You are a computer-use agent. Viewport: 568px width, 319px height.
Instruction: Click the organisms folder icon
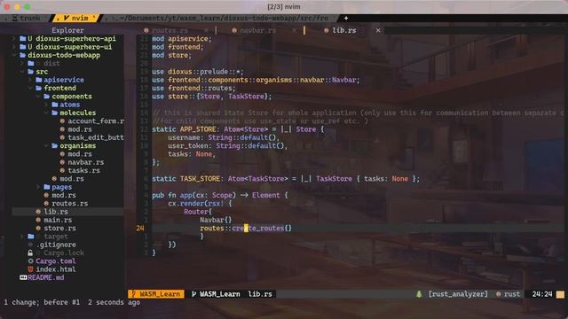55,145
